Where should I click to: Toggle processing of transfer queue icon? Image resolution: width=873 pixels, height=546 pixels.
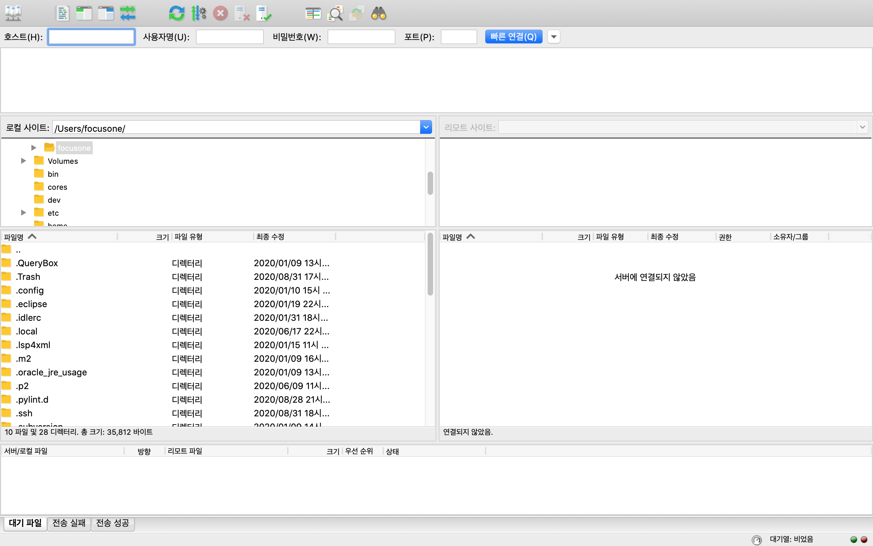199,13
